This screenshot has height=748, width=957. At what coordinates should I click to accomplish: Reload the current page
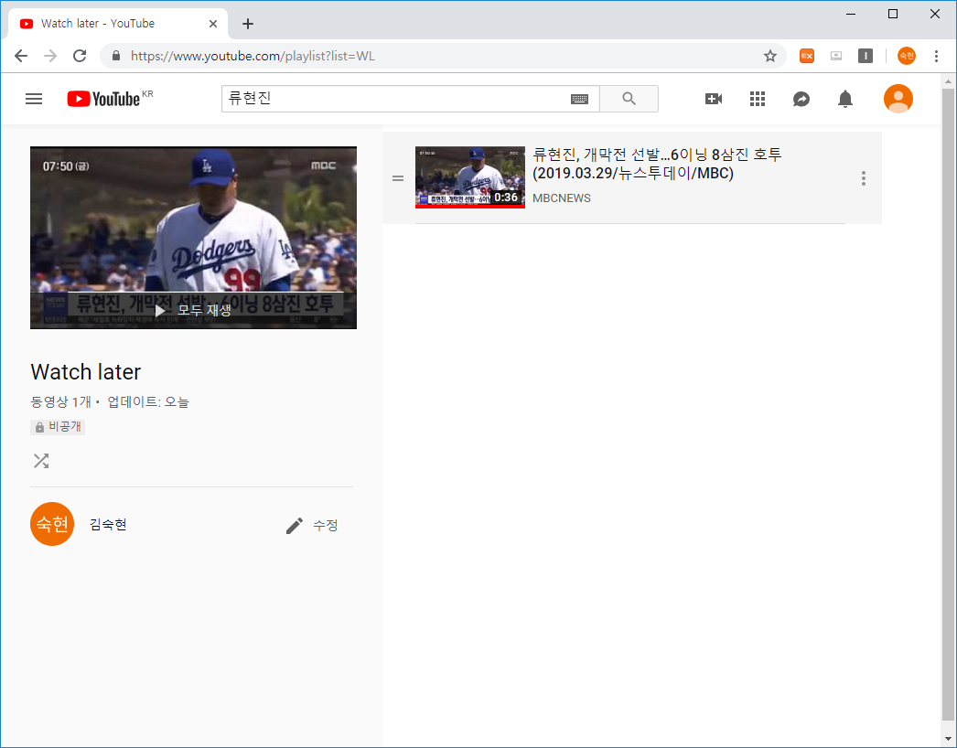[80, 56]
